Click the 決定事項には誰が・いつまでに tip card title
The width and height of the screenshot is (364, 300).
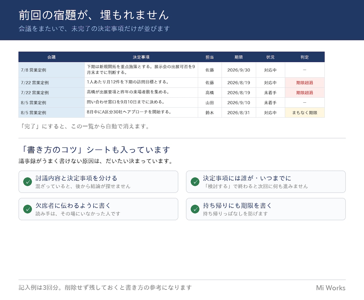(247, 178)
